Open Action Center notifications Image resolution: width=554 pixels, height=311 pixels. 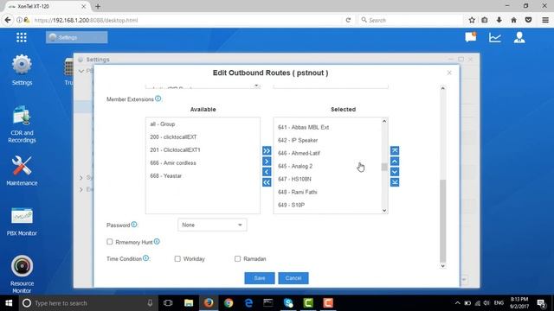coord(541,303)
